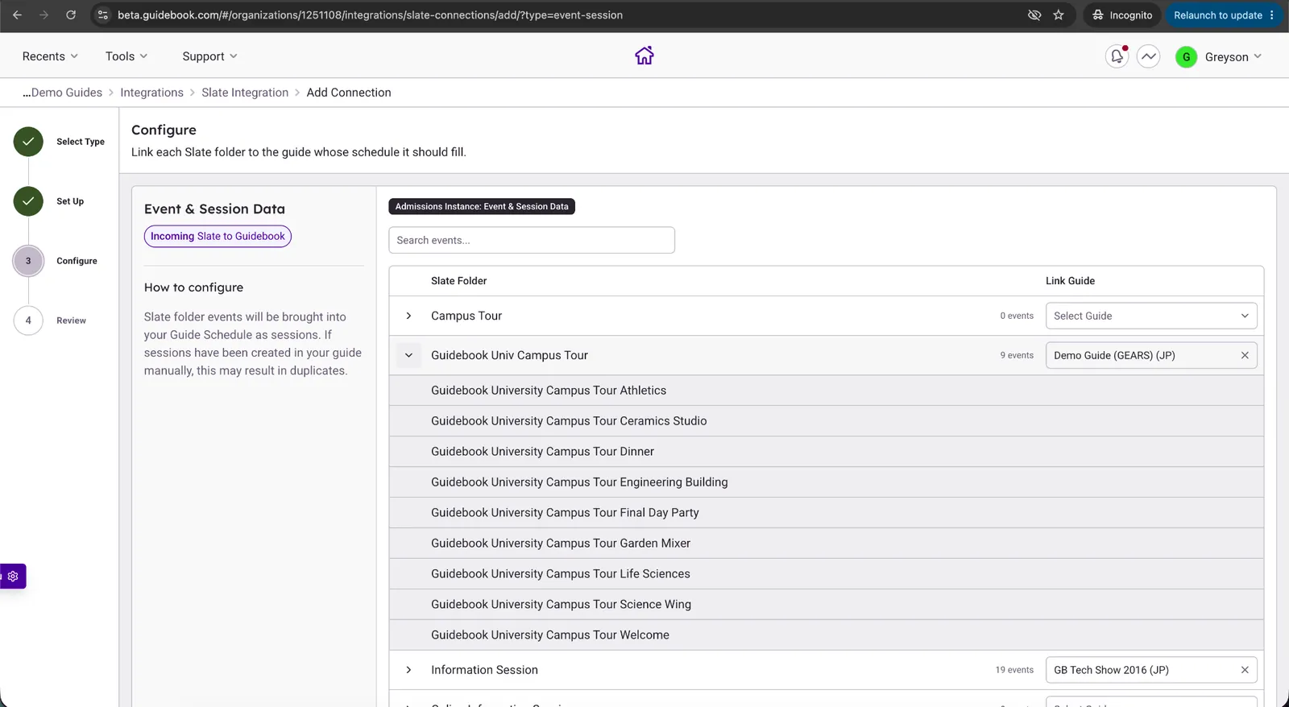Viewport: 1289px width, 707px height.
Task: Go back in browser history
Action: point(17,15)
